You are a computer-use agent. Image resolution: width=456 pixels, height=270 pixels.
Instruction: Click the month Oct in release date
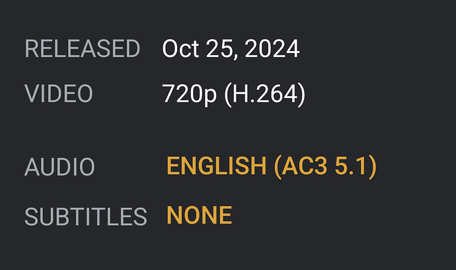pos(180,49)
